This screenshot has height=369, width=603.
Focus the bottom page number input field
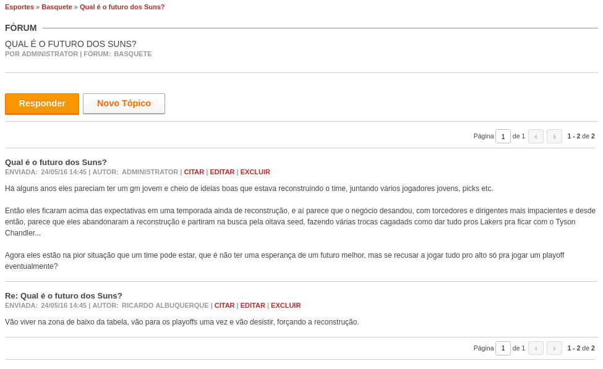(x=503, y=348)
